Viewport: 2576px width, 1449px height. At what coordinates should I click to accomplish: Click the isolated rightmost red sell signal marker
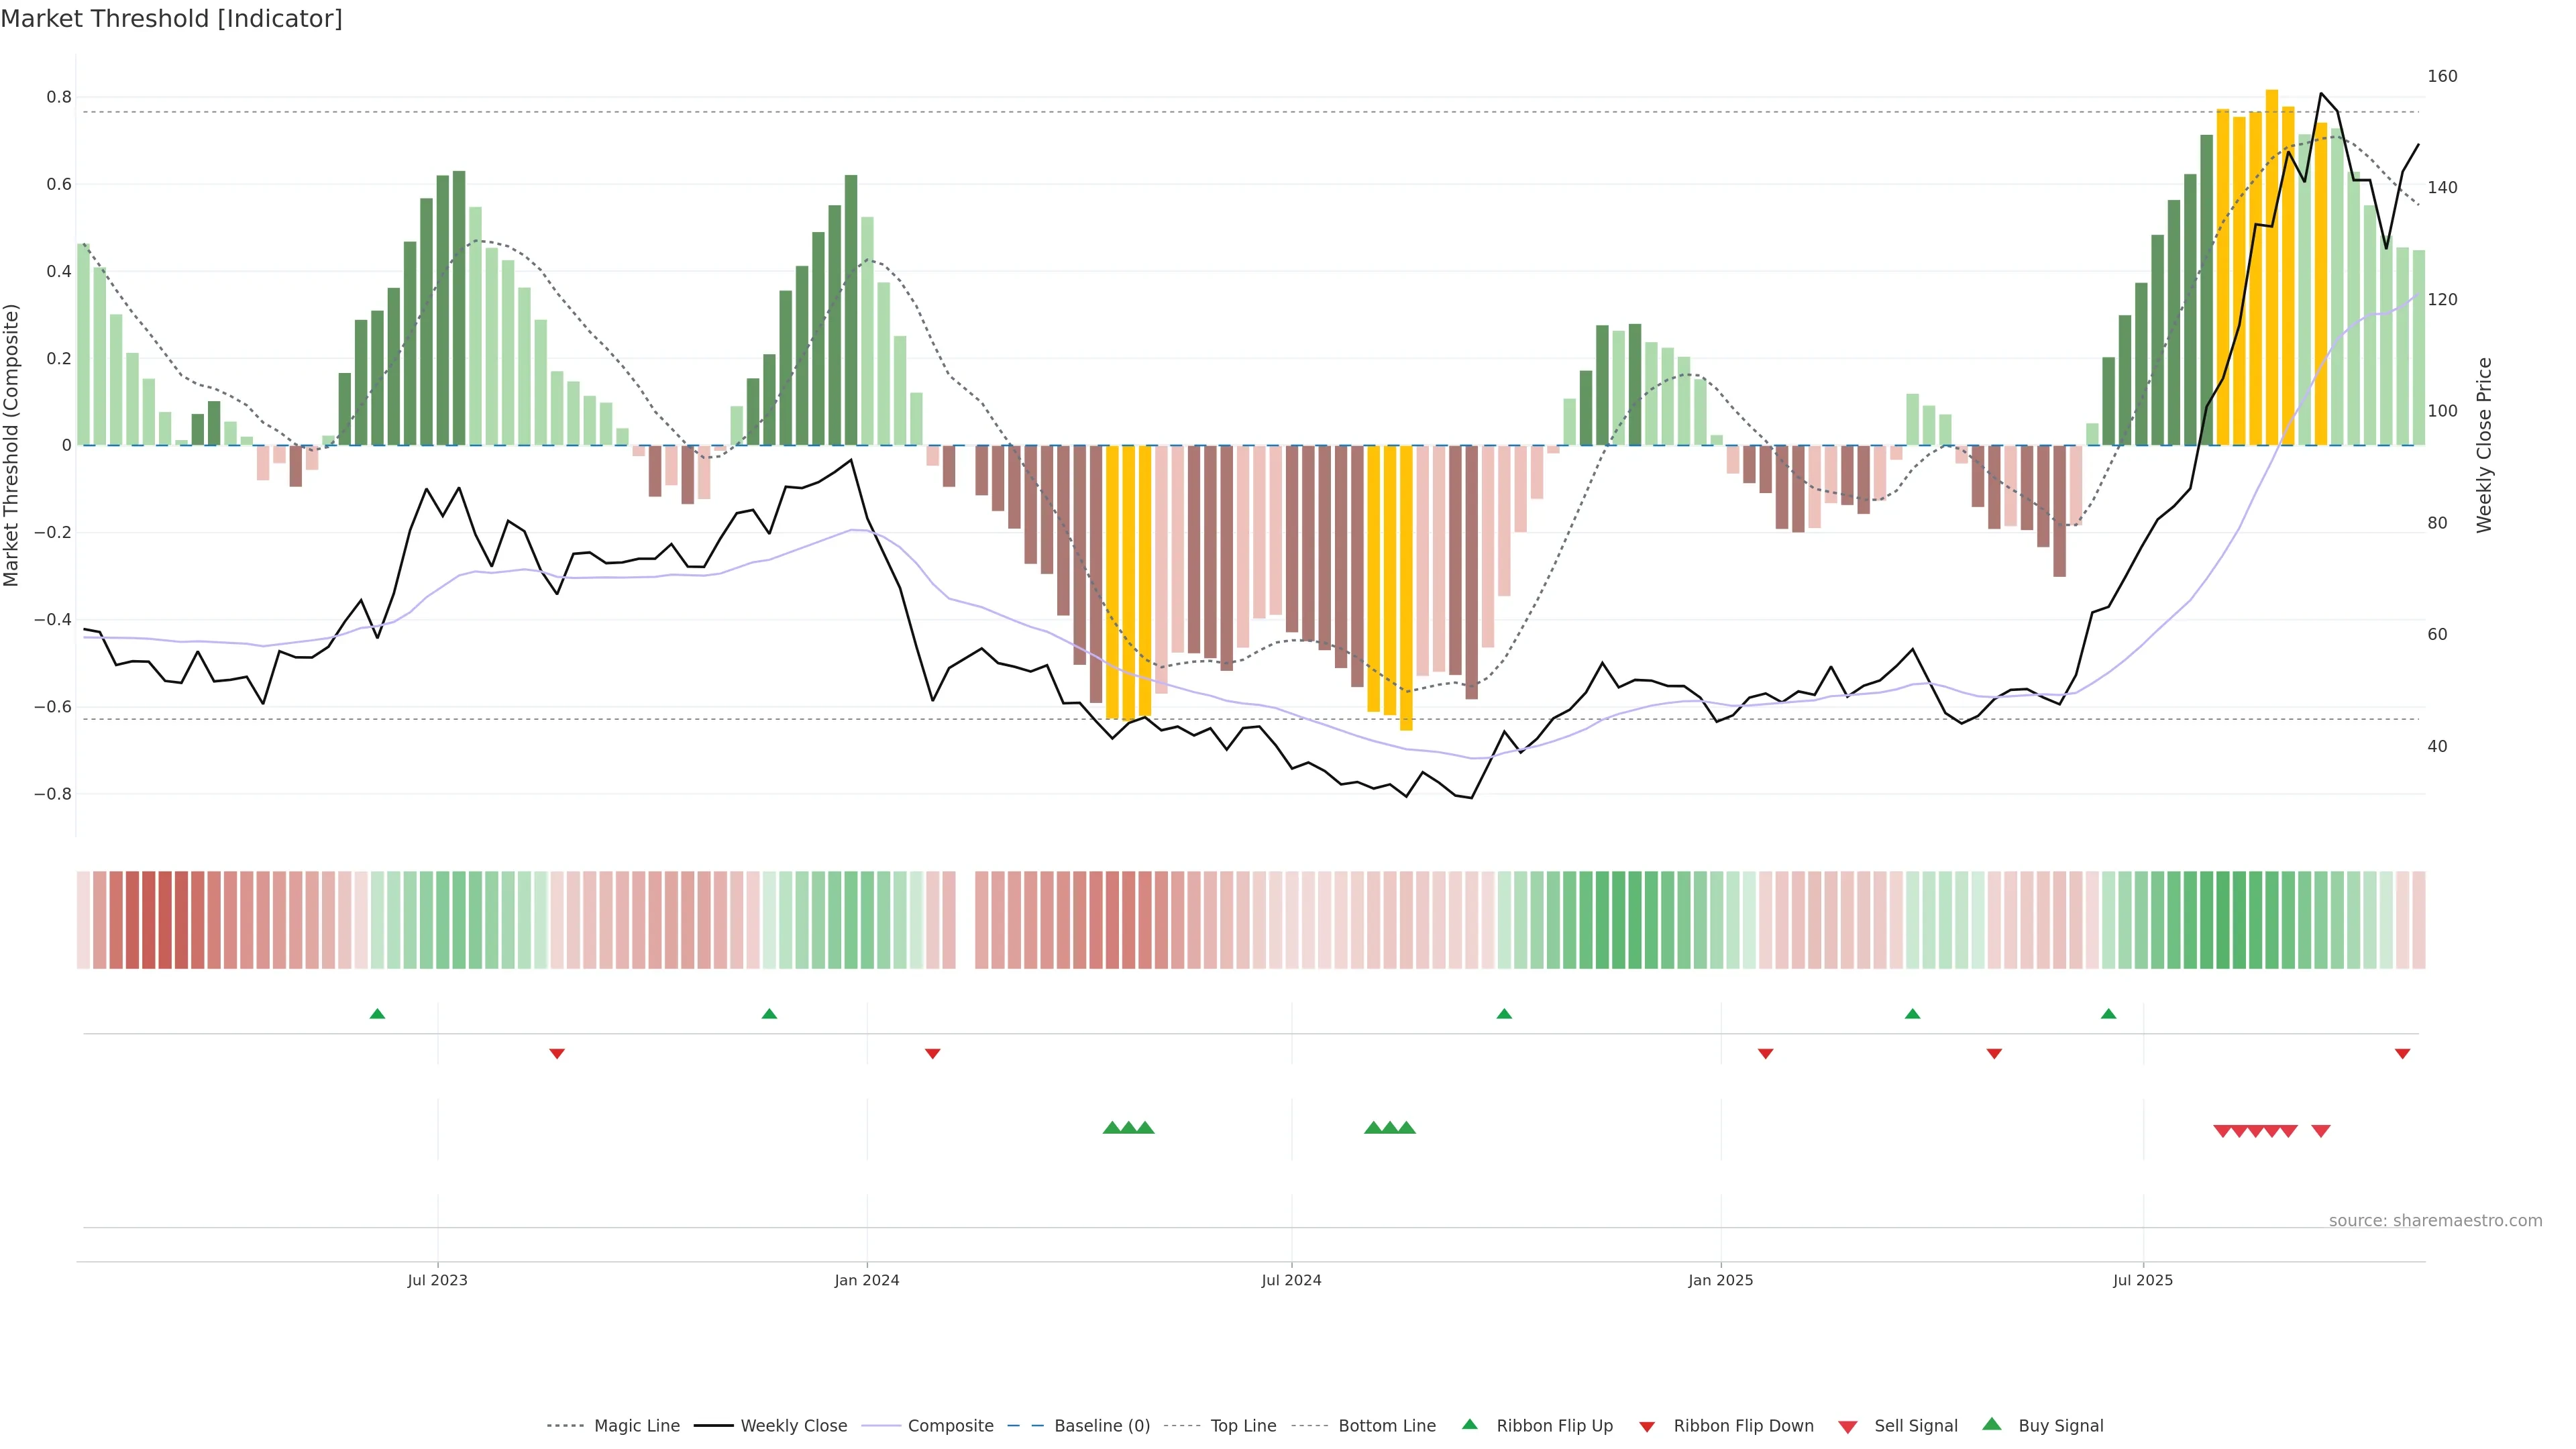pyautogui.click(x=2321, y=1131)
